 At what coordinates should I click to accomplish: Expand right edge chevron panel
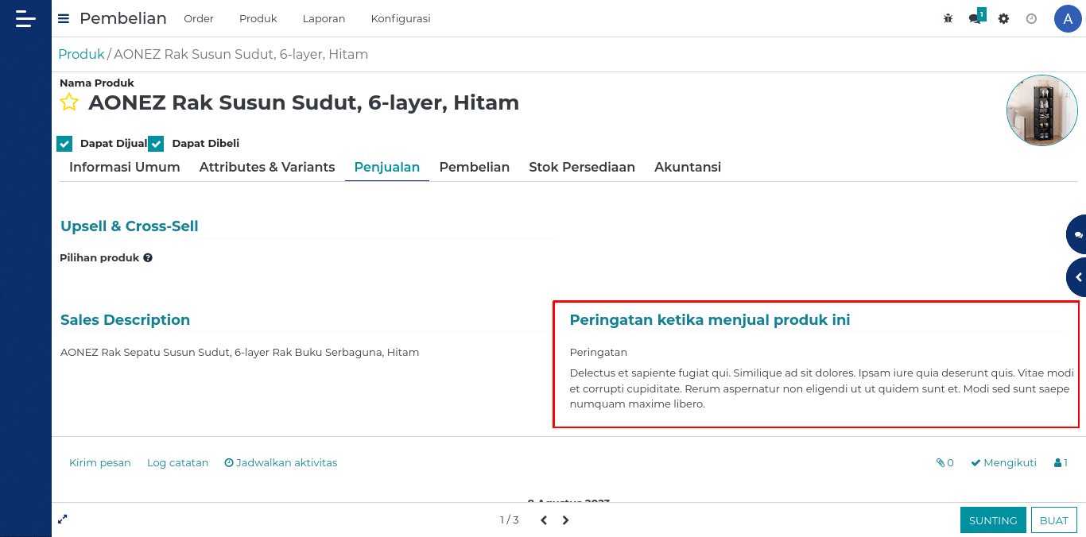pyautogui.click(x=1076, y=277)
